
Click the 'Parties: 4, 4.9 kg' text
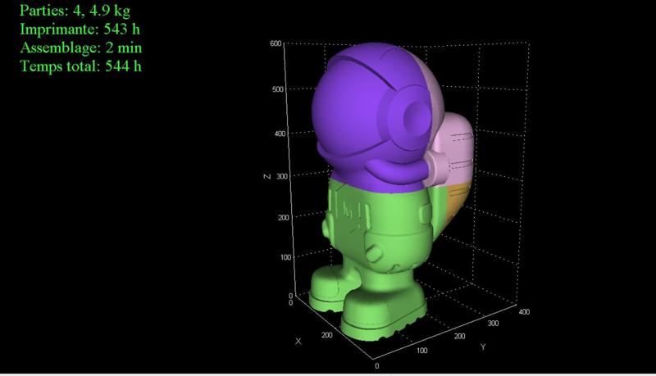coord(75,11)
